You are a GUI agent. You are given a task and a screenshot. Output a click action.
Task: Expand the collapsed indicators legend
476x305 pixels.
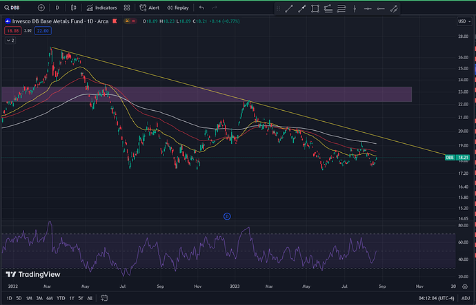click(x=10, y=41)
